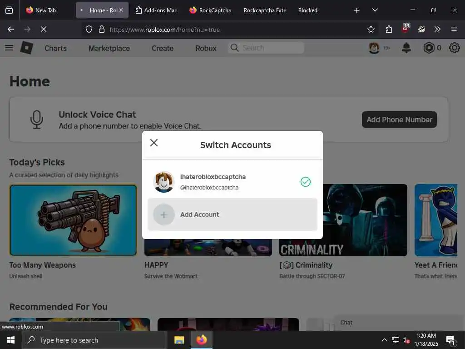This screenshot has width=465, height=349.
Task: Open the Criminality game title link
Action: click(x=306, y=265)
